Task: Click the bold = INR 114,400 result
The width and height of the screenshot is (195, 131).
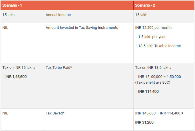Action: 147,92
